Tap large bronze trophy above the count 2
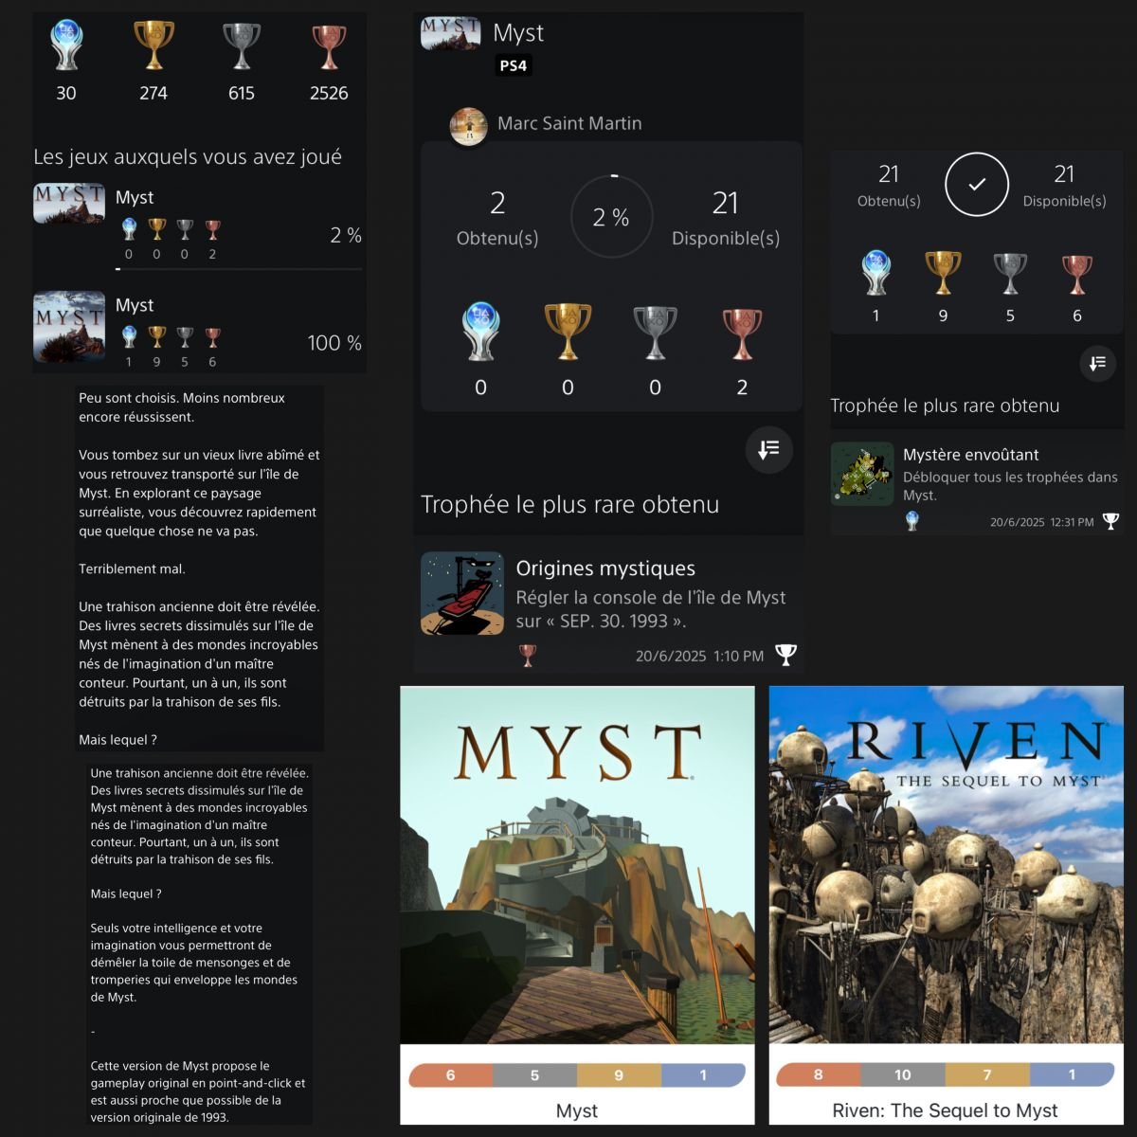 pos(742,332)
